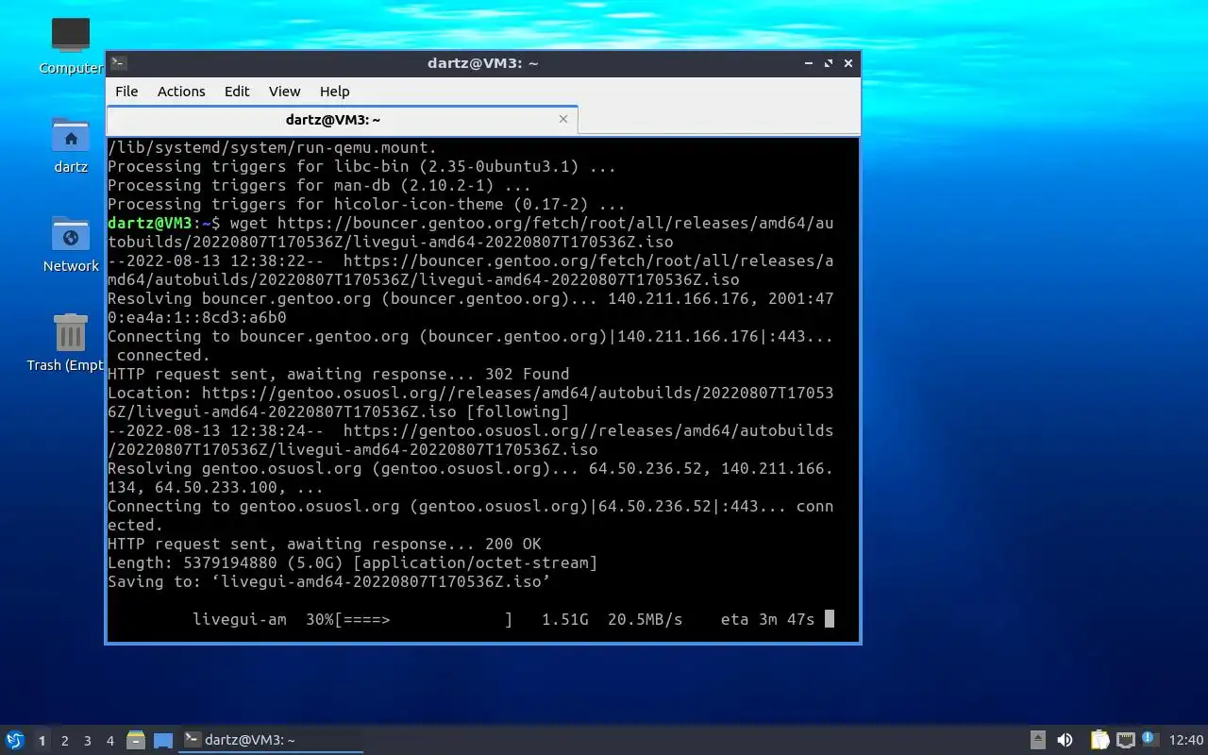Click 'Saving to:' iso filename line

329,582
